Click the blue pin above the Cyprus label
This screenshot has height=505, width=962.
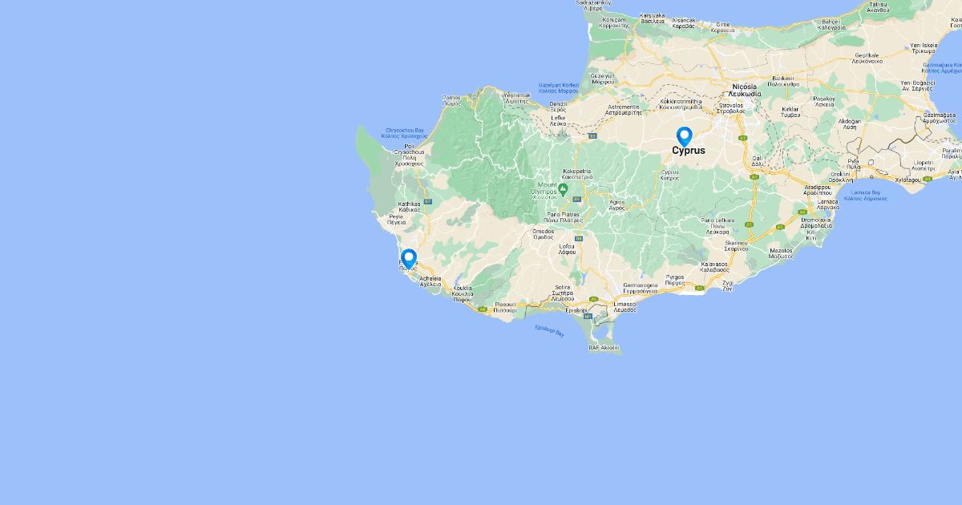(684, 135)
